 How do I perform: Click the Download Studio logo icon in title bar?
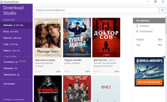2,2
